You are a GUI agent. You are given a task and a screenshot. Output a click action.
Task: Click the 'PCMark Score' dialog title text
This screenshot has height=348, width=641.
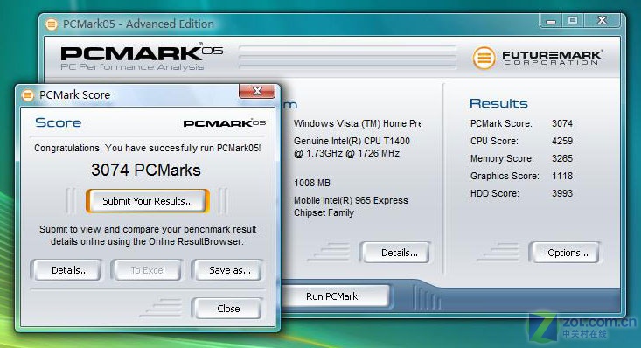75,95
